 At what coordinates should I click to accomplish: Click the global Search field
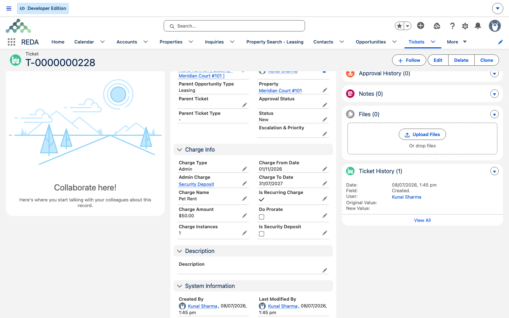234,26
